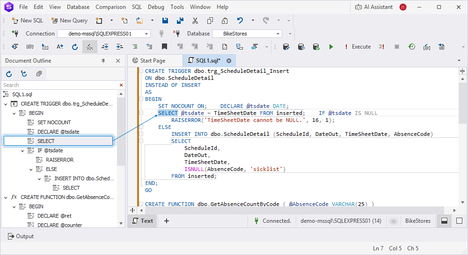Click the Disconnect plug icon with red X

(176, 33)
